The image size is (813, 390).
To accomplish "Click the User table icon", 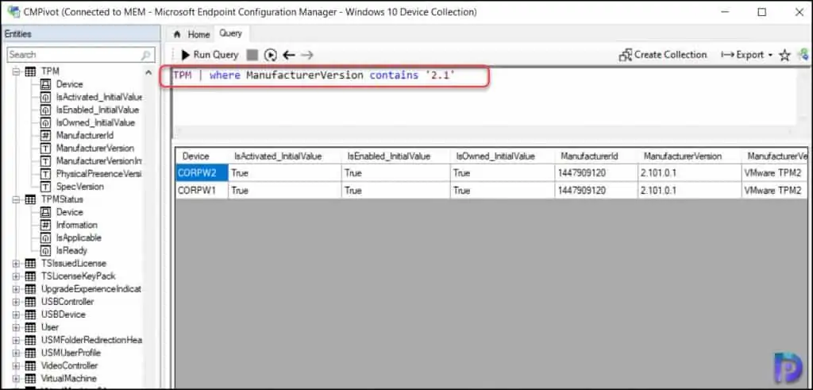I will (x=31, y=327).
